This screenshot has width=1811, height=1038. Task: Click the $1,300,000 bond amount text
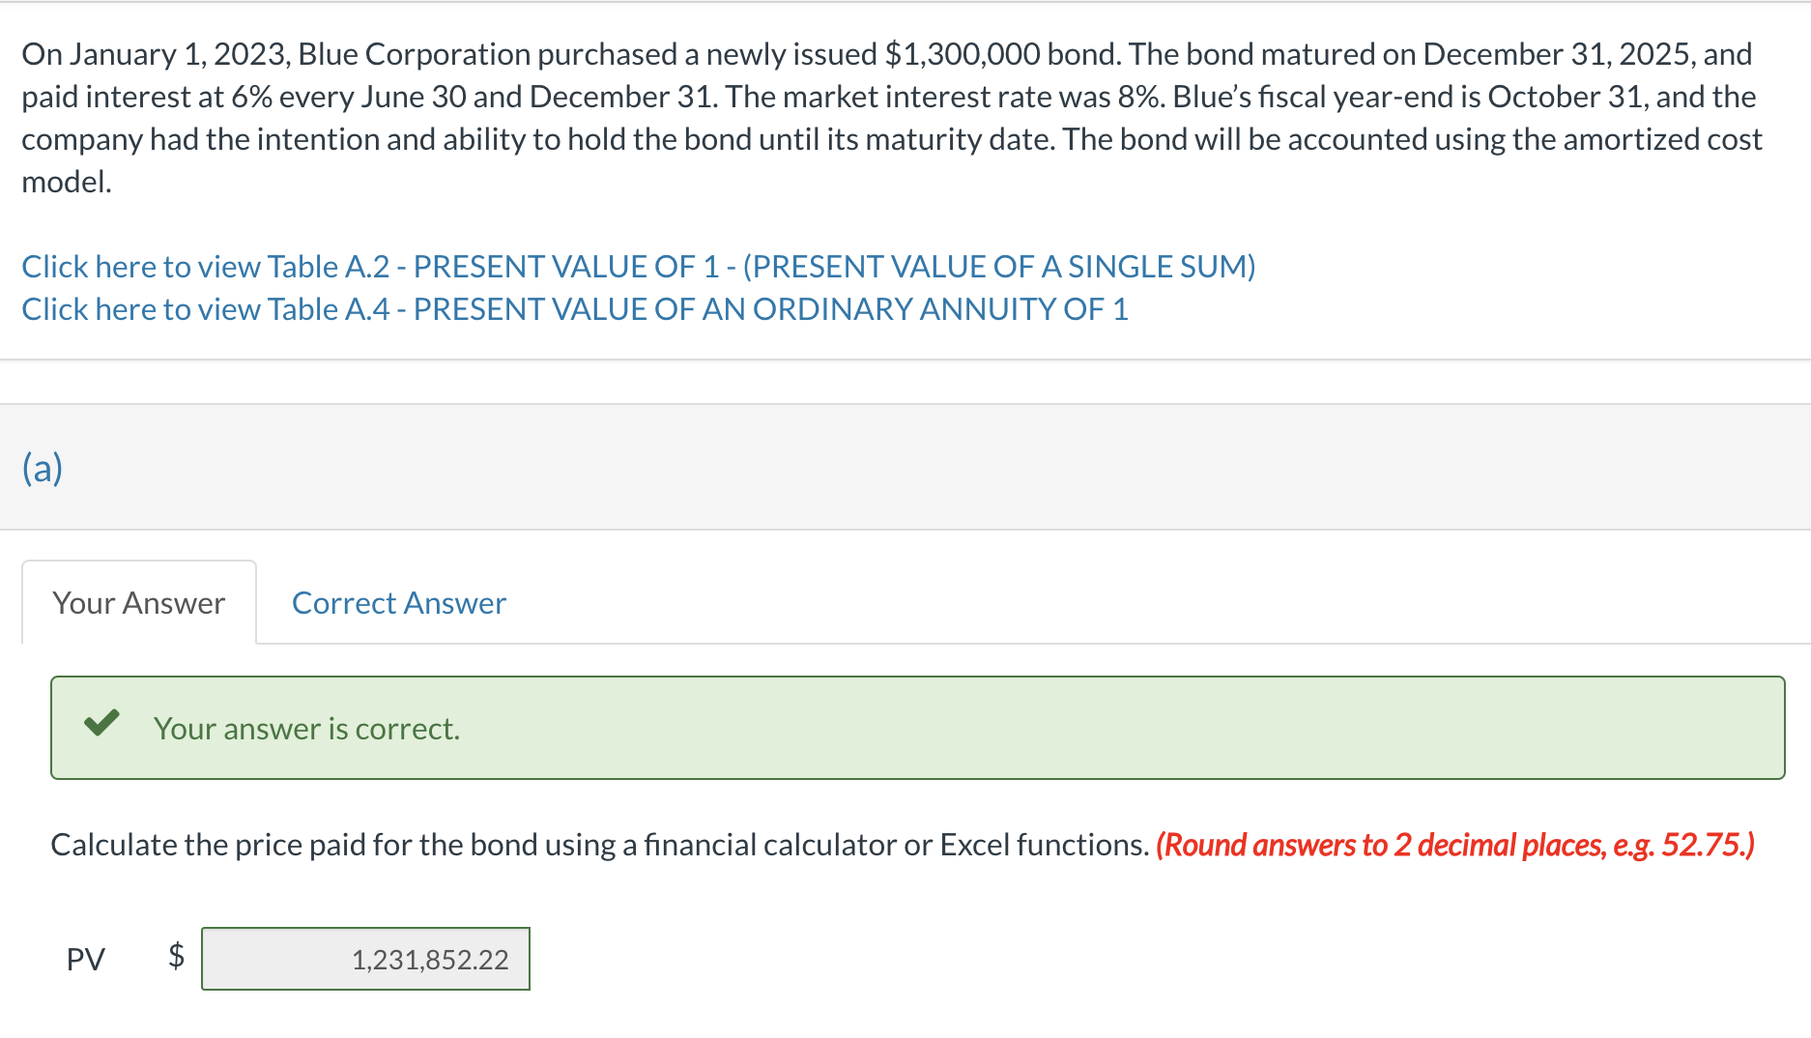(963, 54)
